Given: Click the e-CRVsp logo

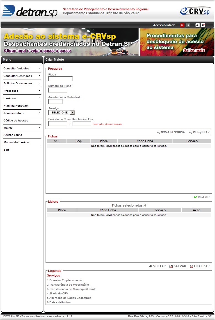Looking at the screenshot, I should [195, 11].
